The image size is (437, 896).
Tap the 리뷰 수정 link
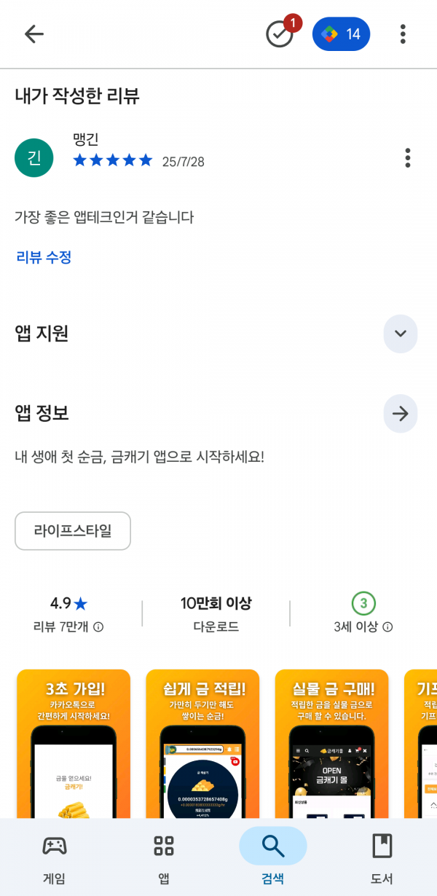[44, 257]
